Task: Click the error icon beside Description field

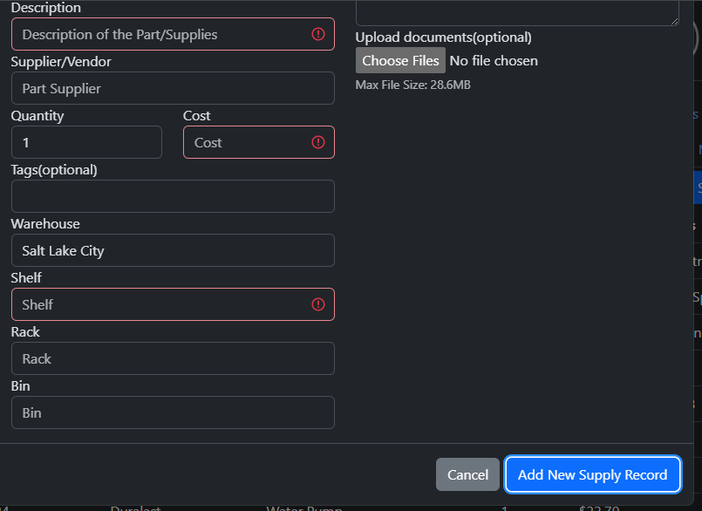Action: 319,33
